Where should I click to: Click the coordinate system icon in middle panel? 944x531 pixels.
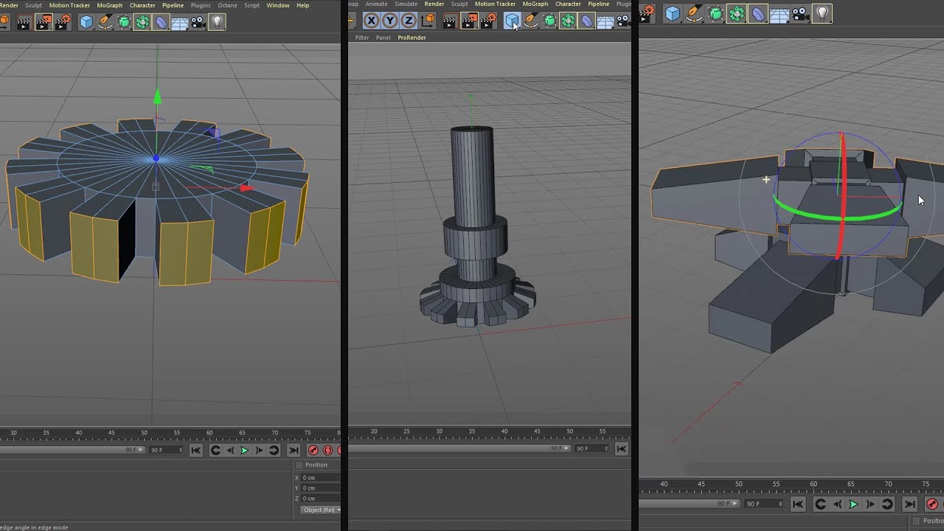coord(428,21)
